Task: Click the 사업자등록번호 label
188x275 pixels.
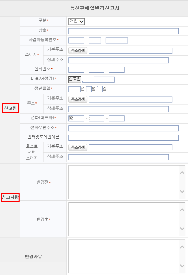Action: [x=43, y=40]
